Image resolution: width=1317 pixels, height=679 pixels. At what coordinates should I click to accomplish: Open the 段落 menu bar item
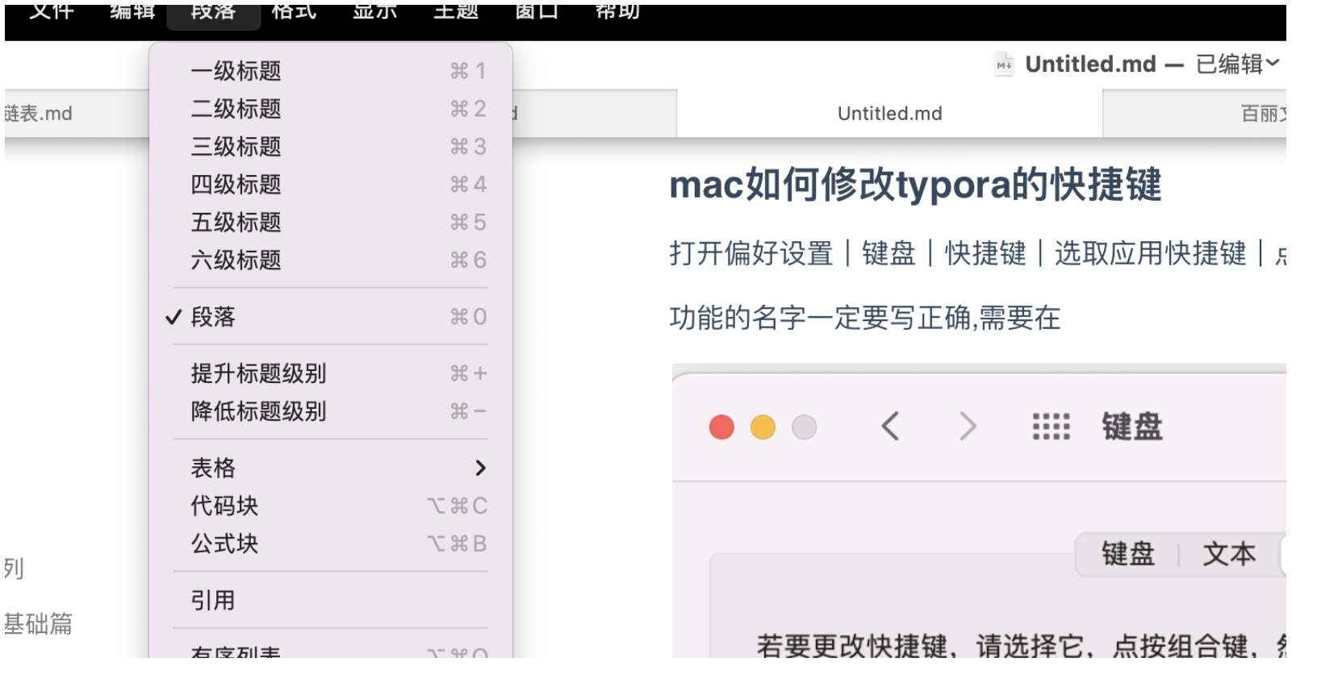point(214,14)
